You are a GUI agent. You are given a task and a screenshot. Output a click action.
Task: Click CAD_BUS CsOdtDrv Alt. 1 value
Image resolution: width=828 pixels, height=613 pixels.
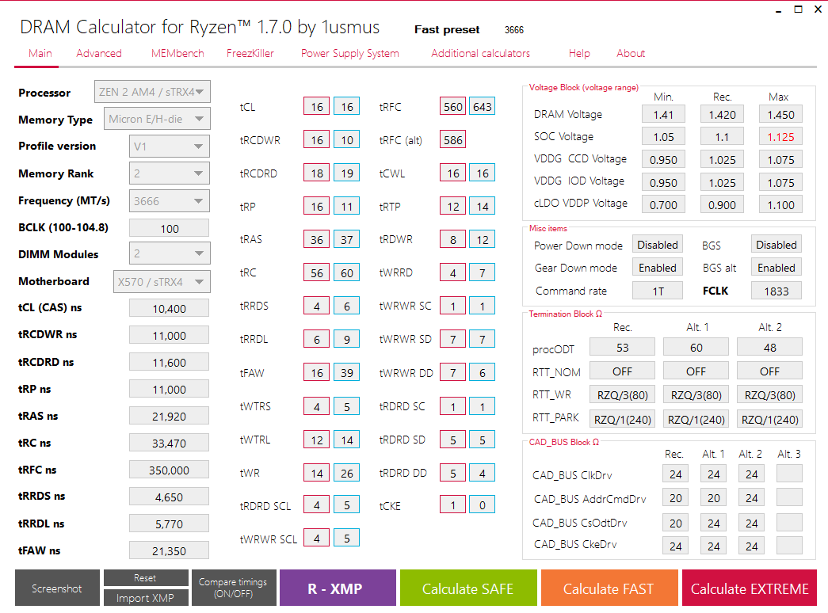click(x=713, y=523)
